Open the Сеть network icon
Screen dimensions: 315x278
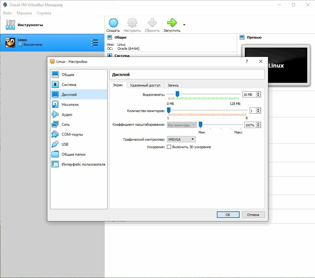coord(55,125)
